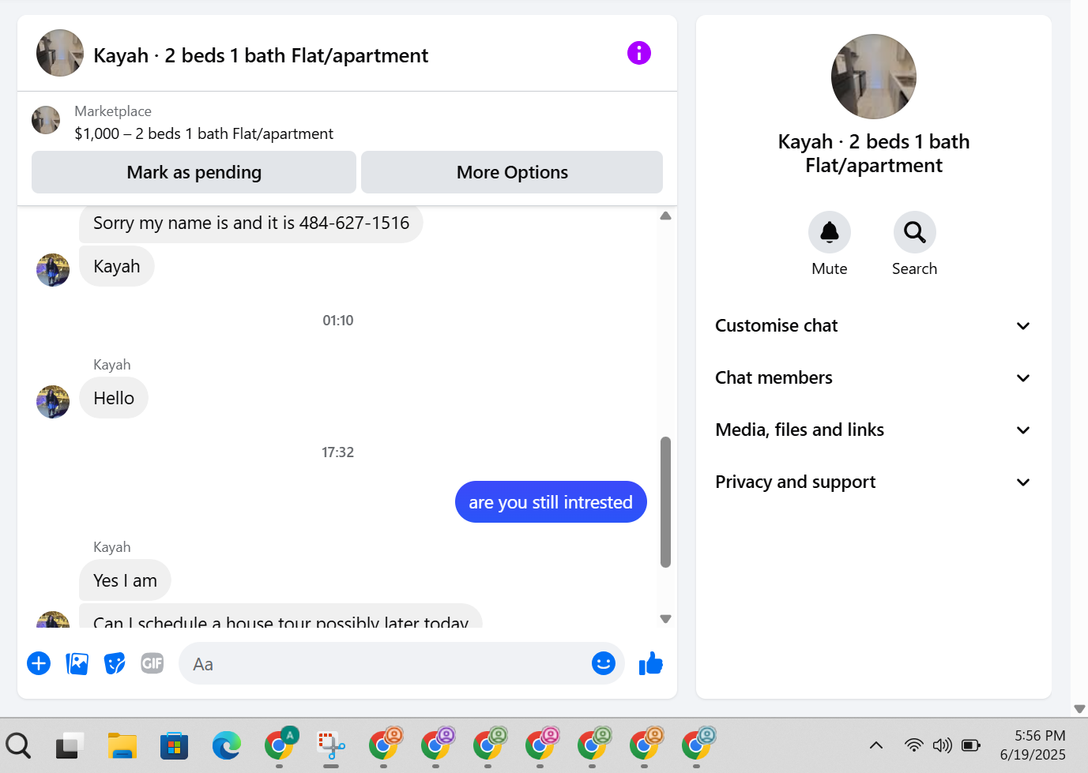
Task: Open the GIF picker
Action: pos(152,663)
